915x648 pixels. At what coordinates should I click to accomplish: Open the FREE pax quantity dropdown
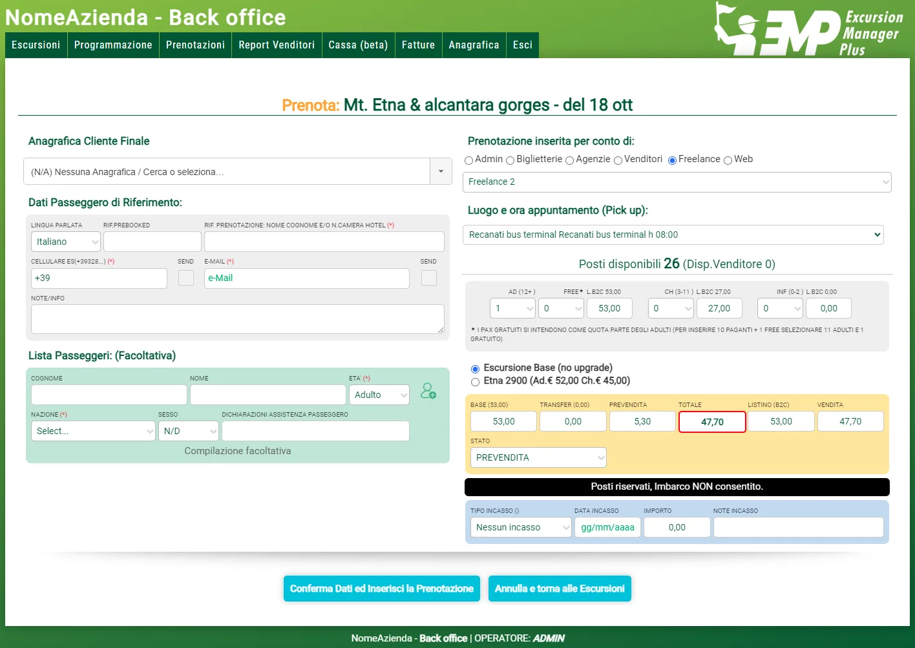pos(562,308)
